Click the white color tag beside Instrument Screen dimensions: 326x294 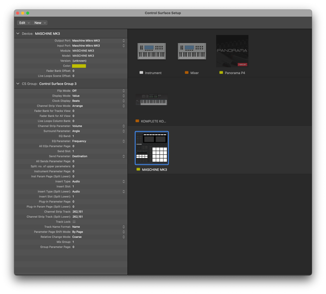pos(141,73)
